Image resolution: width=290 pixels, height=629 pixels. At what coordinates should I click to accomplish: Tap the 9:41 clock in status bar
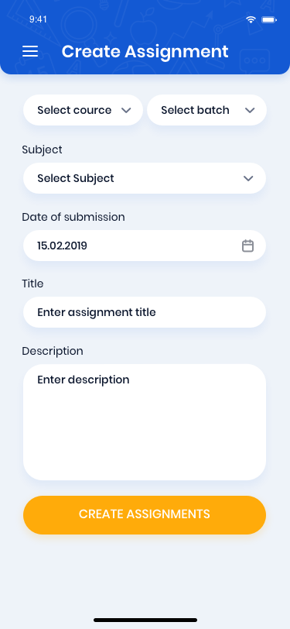pos(38,19)
